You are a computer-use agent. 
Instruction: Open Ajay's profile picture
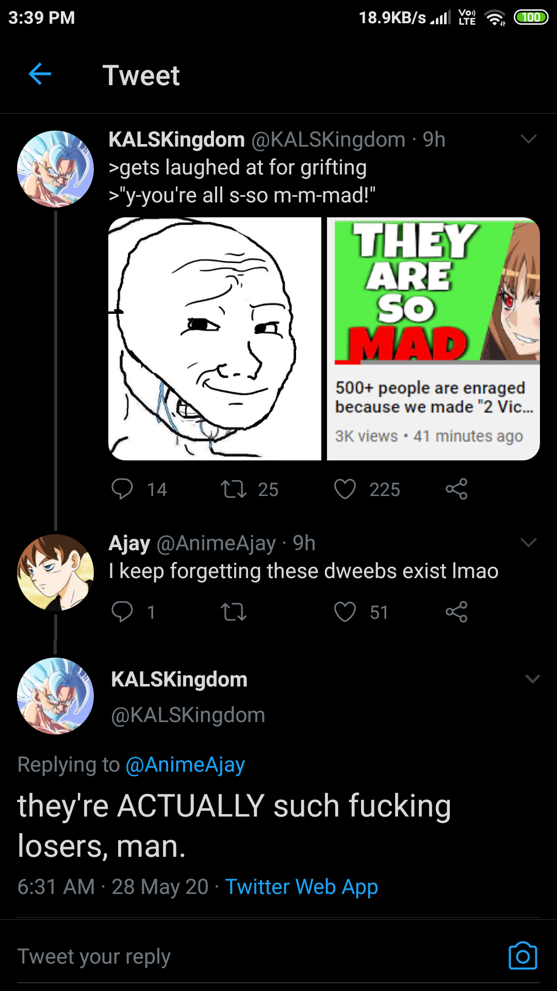(x=55, y=572)
